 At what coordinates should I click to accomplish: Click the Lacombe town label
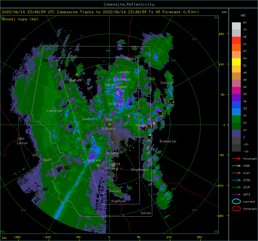(124, 72)
